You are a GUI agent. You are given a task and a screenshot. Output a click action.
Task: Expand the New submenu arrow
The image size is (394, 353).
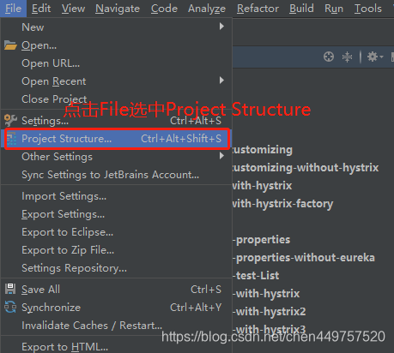tap(221, 27)
